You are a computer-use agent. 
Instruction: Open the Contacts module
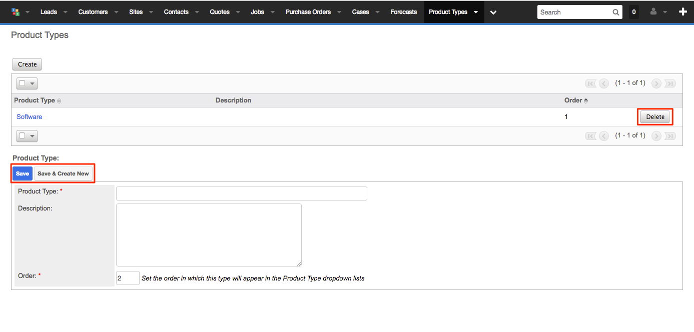(176, 12)
